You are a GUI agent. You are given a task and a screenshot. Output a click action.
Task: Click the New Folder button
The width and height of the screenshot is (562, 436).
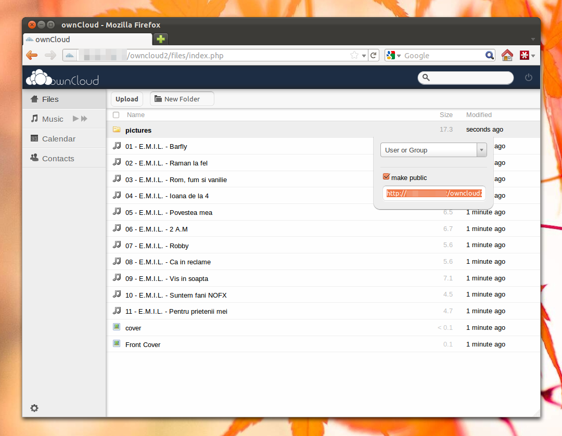coord(182,99)
